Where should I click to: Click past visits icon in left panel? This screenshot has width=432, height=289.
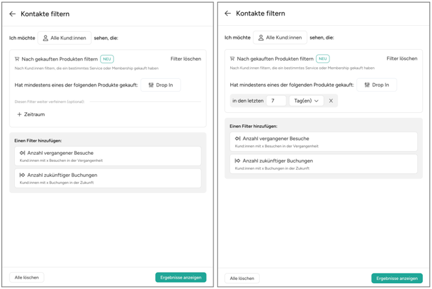[22, 153]
